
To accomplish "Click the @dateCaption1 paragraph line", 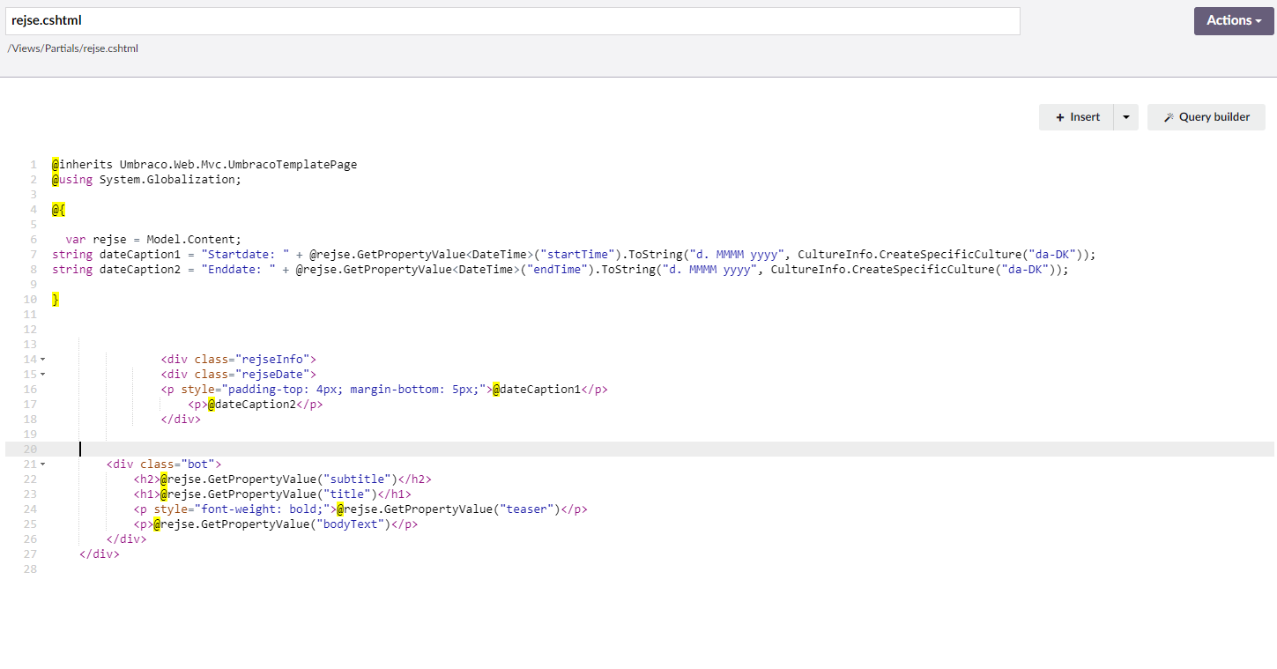I will 384,390.
